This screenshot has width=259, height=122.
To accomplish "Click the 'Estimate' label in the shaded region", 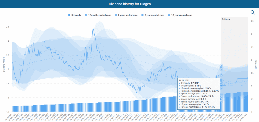I will [226, 19].
